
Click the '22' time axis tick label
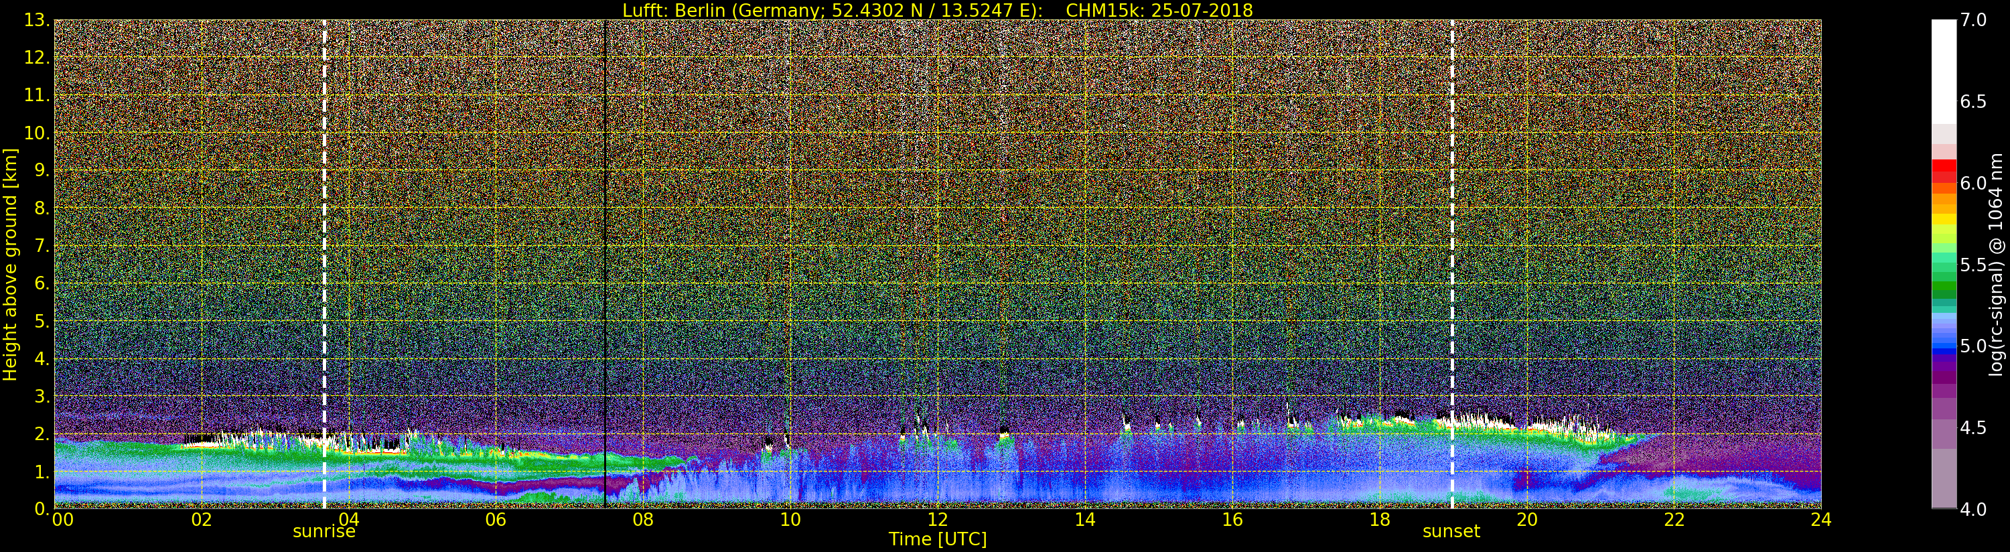pyautogui.click(x=1674, y=520)
